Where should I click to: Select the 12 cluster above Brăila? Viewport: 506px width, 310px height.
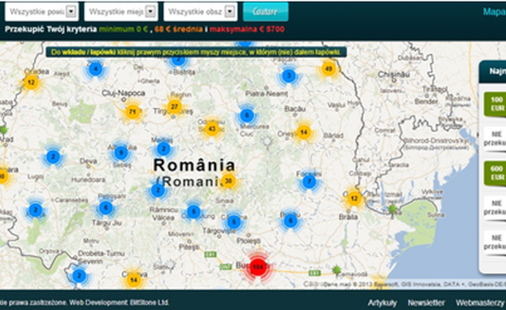354,198
